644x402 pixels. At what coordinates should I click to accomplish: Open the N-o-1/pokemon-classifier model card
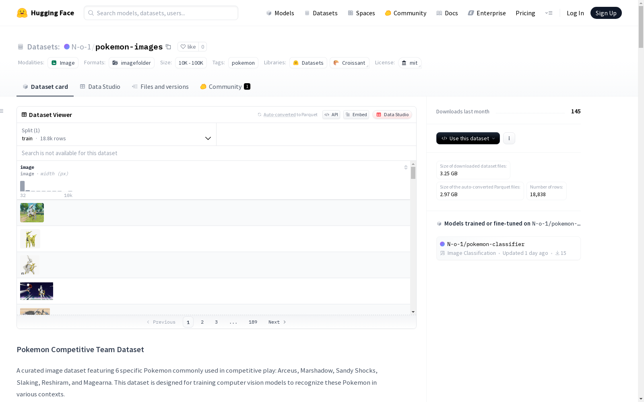coord(508,248)
